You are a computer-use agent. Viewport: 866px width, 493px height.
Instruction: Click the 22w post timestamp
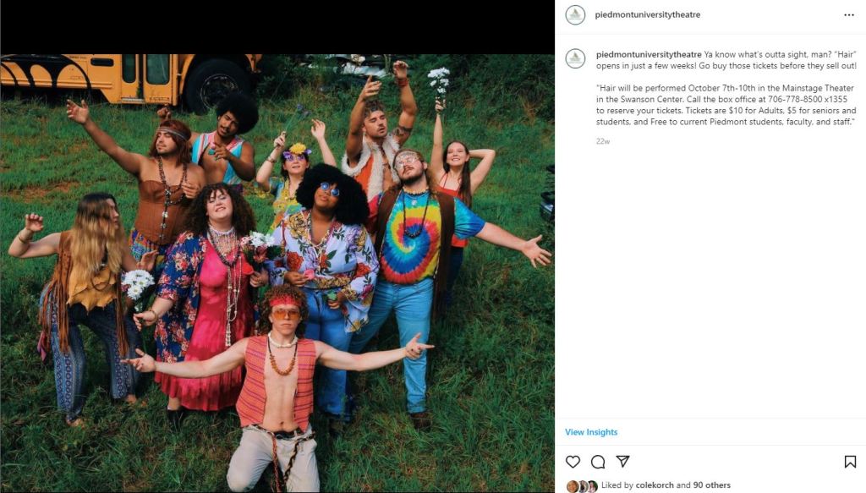click(x=603, y=141)
